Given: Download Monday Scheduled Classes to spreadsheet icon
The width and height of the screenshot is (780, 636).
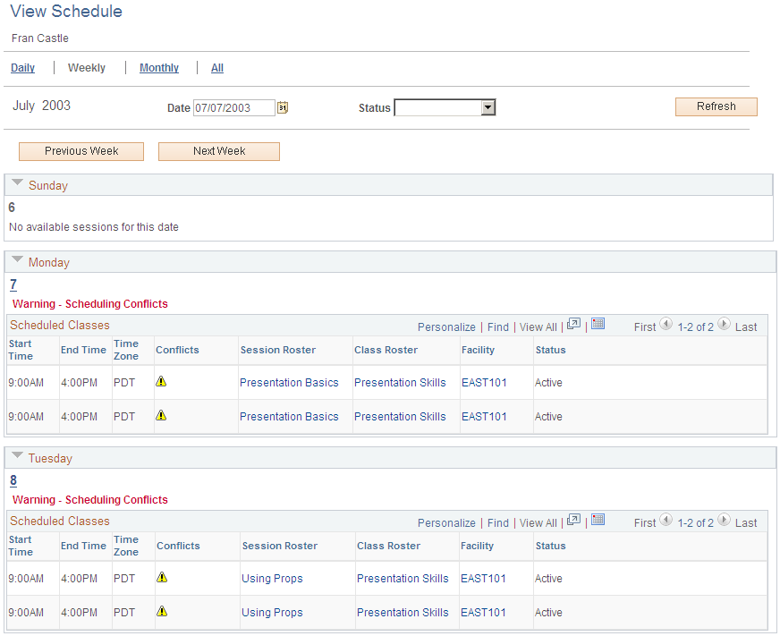Looking at the screenshot, I should pos(598,324).
